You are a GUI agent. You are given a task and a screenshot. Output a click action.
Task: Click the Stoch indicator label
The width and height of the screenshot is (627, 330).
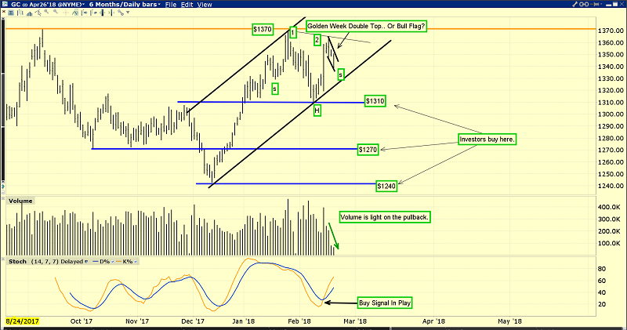[17, 261]
